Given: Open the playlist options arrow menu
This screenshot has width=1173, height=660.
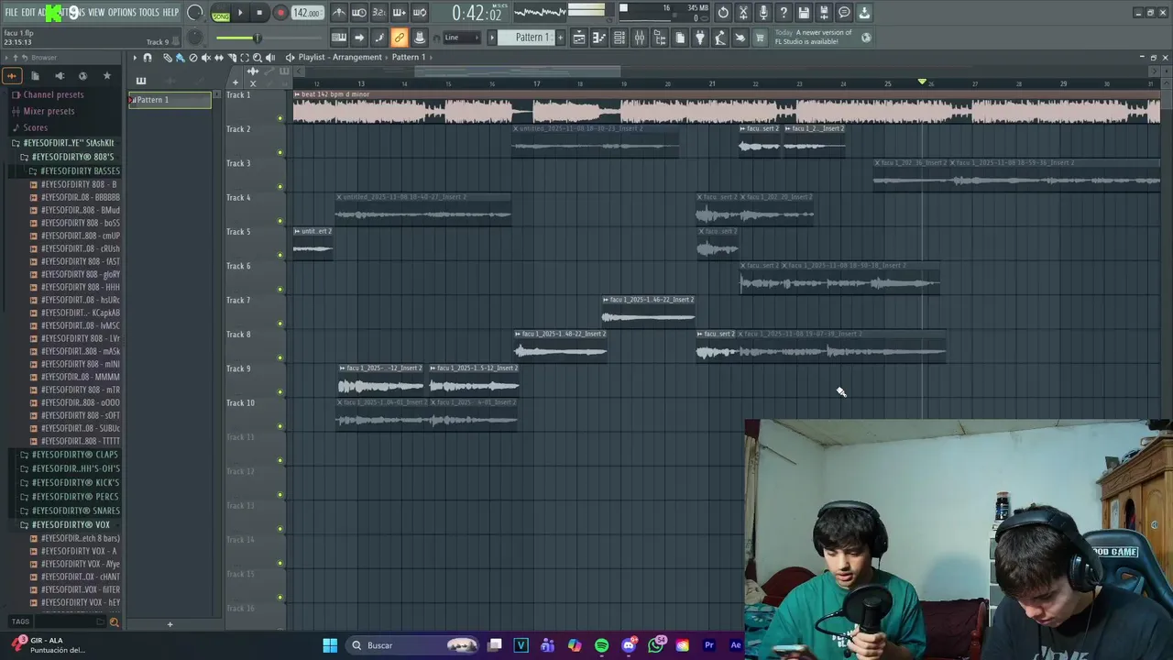Looking at the screenshot, I should 135,57.
